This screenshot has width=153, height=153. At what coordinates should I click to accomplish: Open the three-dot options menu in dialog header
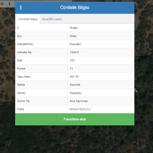click(x=21, y=8)
